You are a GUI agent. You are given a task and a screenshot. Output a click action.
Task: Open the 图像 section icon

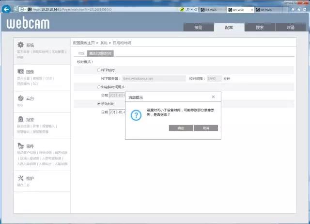pyautogui.click(x=20, y=71)
